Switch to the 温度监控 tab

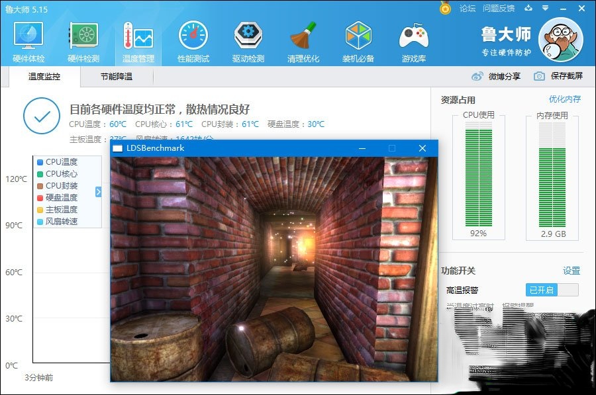pyautogui.click(x=44, y=77)
